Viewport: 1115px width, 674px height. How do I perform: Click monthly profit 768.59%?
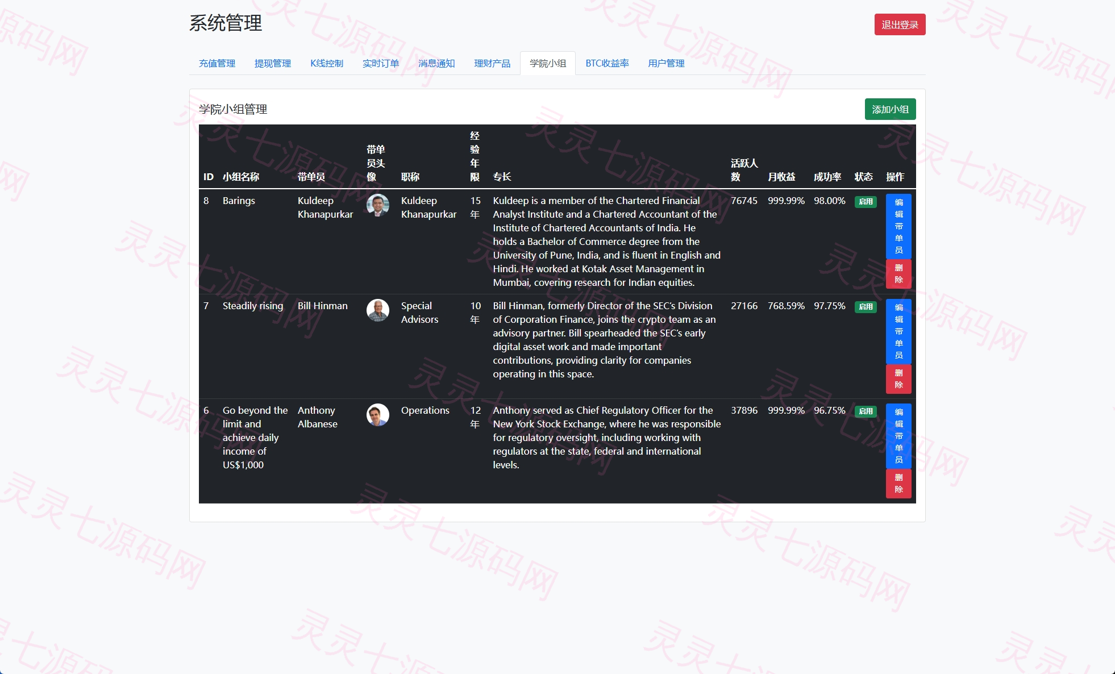[786, 306]
